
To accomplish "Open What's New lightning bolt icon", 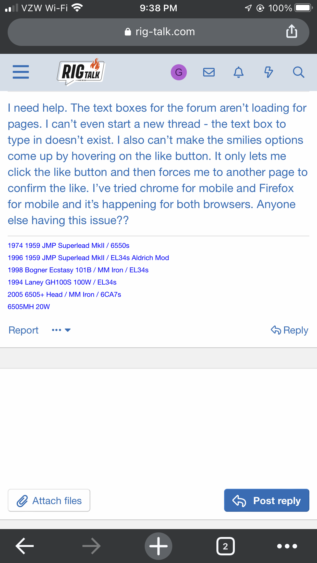I will point(269,72).
